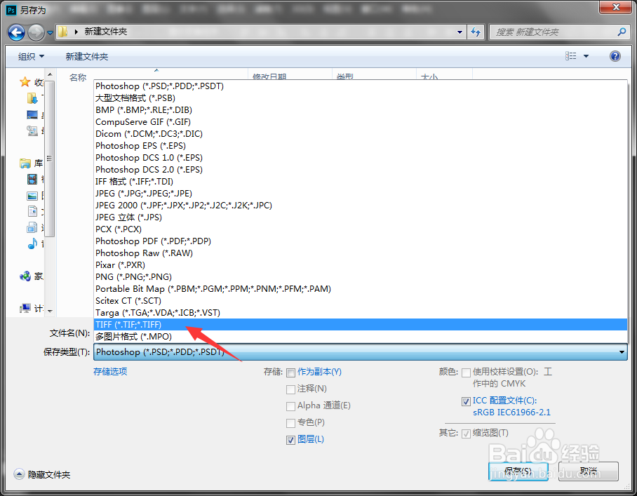Toggle 缩览图(T) checkbox
Image resolution: width=637 pixels, height=496 pixels.
tap(466, 434)
